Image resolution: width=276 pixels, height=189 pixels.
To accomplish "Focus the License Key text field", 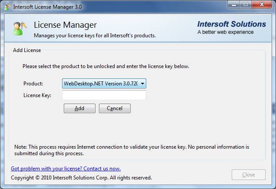I will 104,95.
